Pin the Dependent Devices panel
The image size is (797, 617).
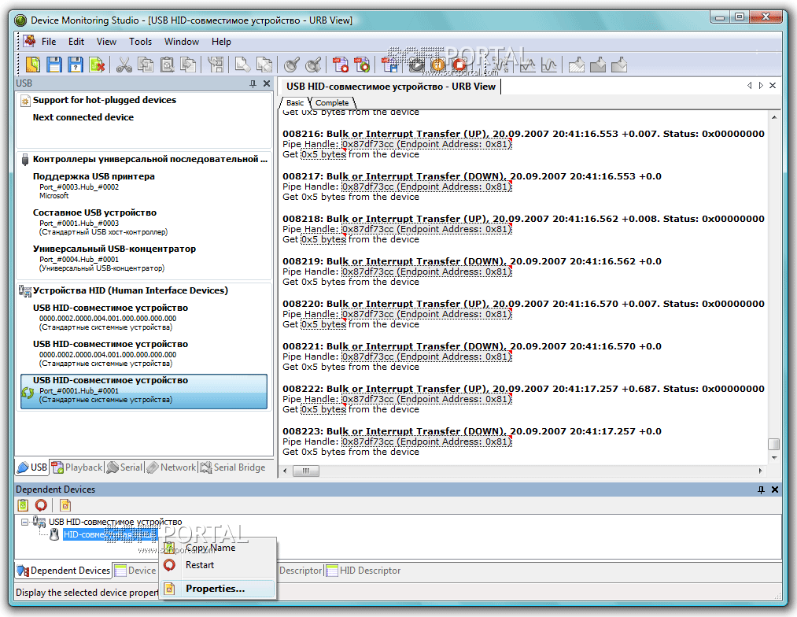761,490
